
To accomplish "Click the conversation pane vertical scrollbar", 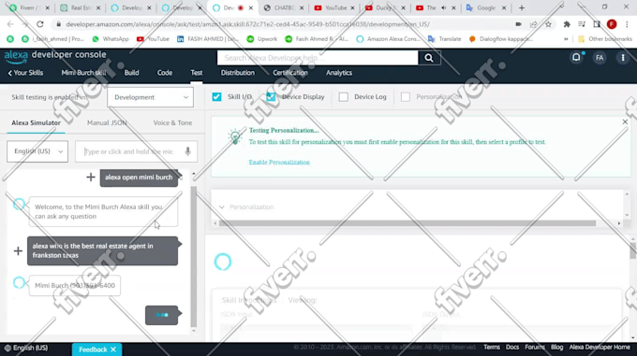I will point(193,256).
